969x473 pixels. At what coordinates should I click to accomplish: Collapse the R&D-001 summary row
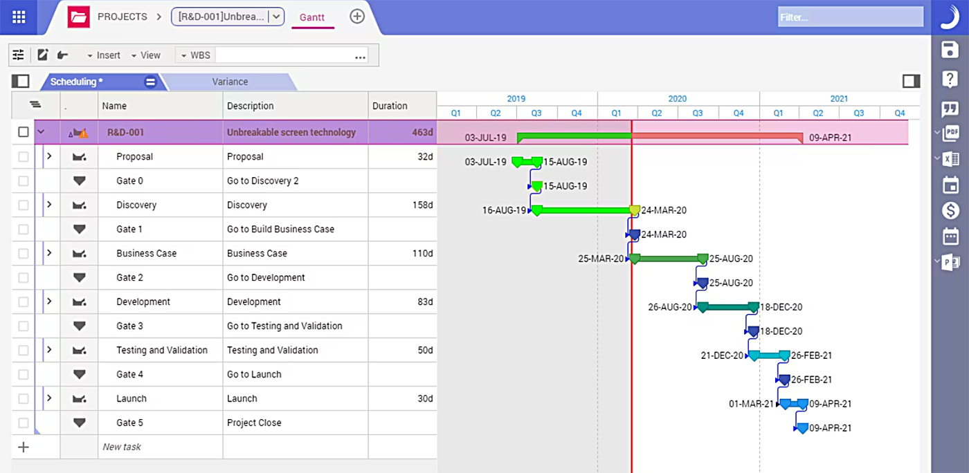(x=40, y=132)
